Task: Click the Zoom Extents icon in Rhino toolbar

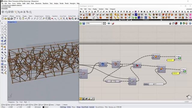Action: (40, 19)
